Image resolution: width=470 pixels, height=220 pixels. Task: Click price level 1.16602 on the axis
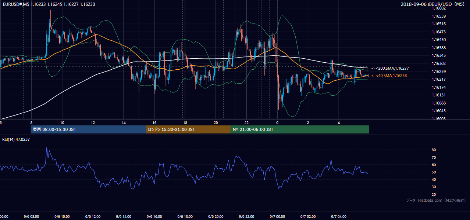tap(439, 8)
